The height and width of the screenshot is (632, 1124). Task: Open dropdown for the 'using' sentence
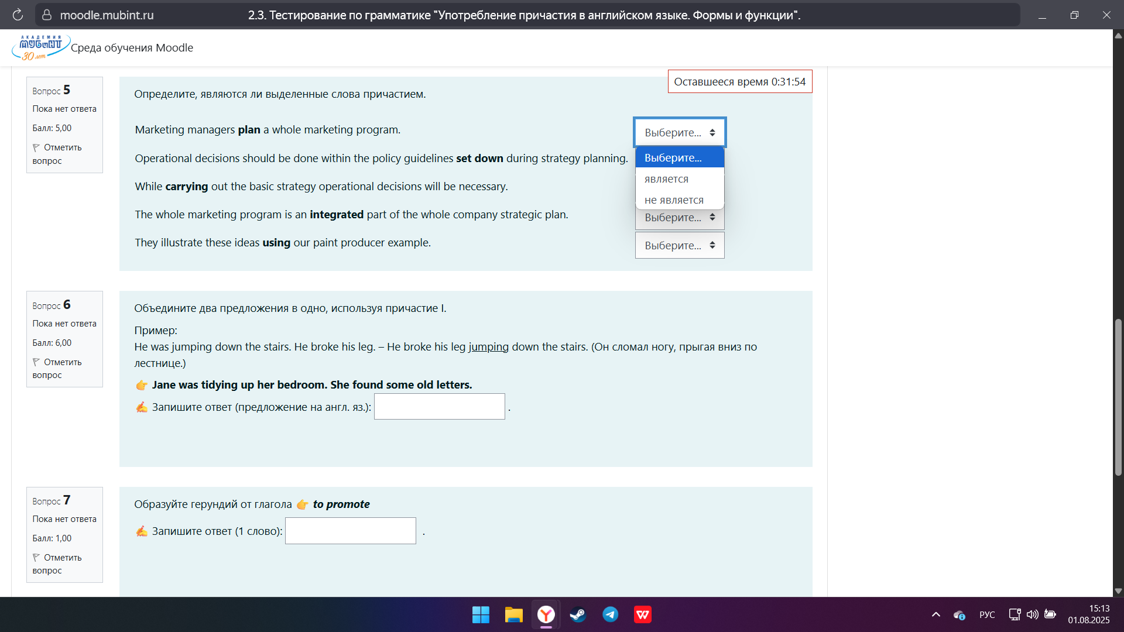[x=679, y=246]
